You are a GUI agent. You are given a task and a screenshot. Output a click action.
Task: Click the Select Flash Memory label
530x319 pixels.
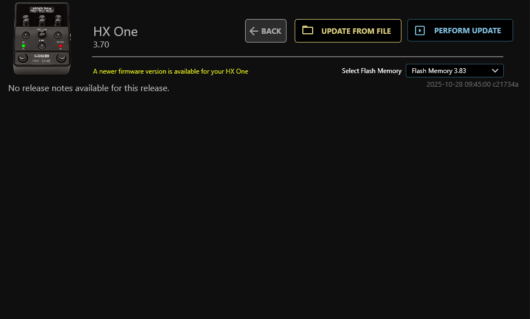371,71
